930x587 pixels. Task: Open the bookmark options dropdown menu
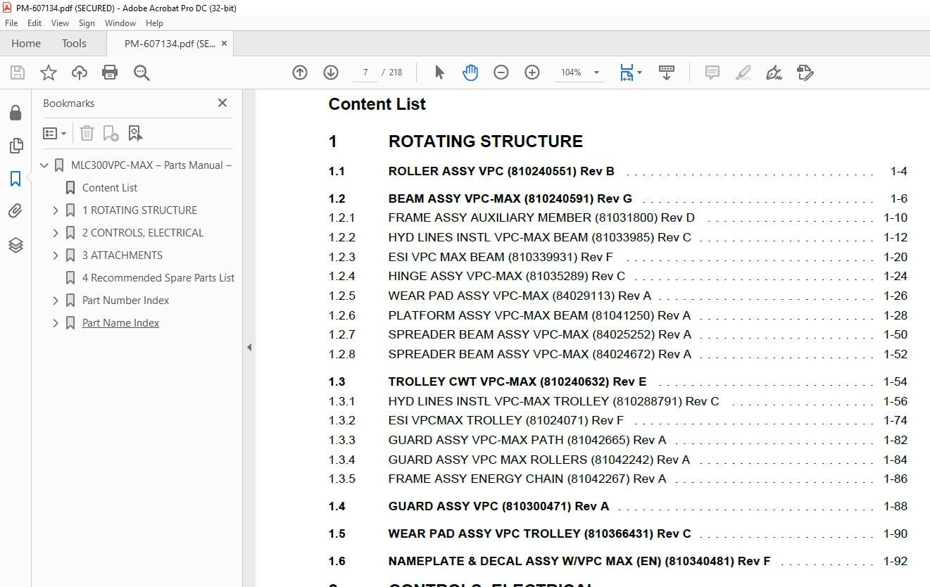54,133
